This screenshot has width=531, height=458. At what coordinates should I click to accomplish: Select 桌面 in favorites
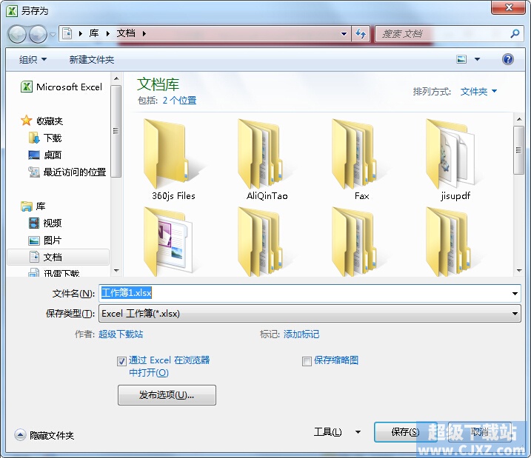pyautogui.click(x=44, y=155)
